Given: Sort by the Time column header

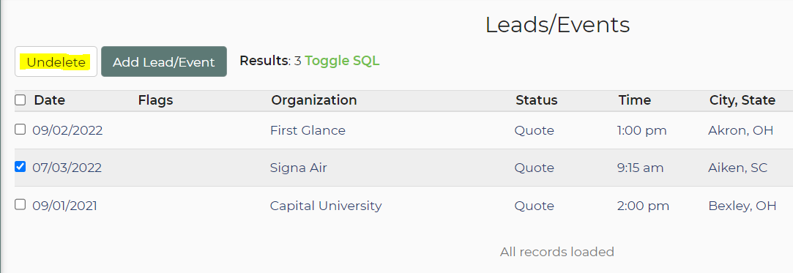Looking at the screenshot, I should point(635,100).
